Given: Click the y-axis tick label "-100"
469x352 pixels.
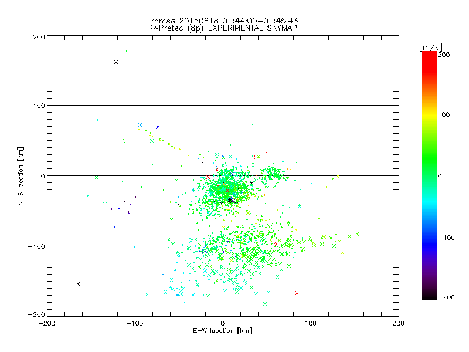Looking at the screenshot, I should click(x=36, y=246).
